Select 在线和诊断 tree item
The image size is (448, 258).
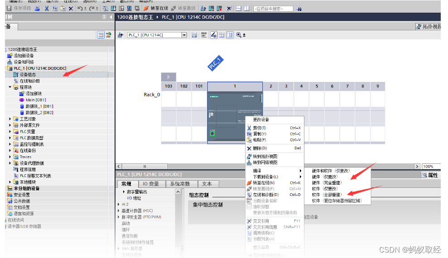(x=30, y=81)
